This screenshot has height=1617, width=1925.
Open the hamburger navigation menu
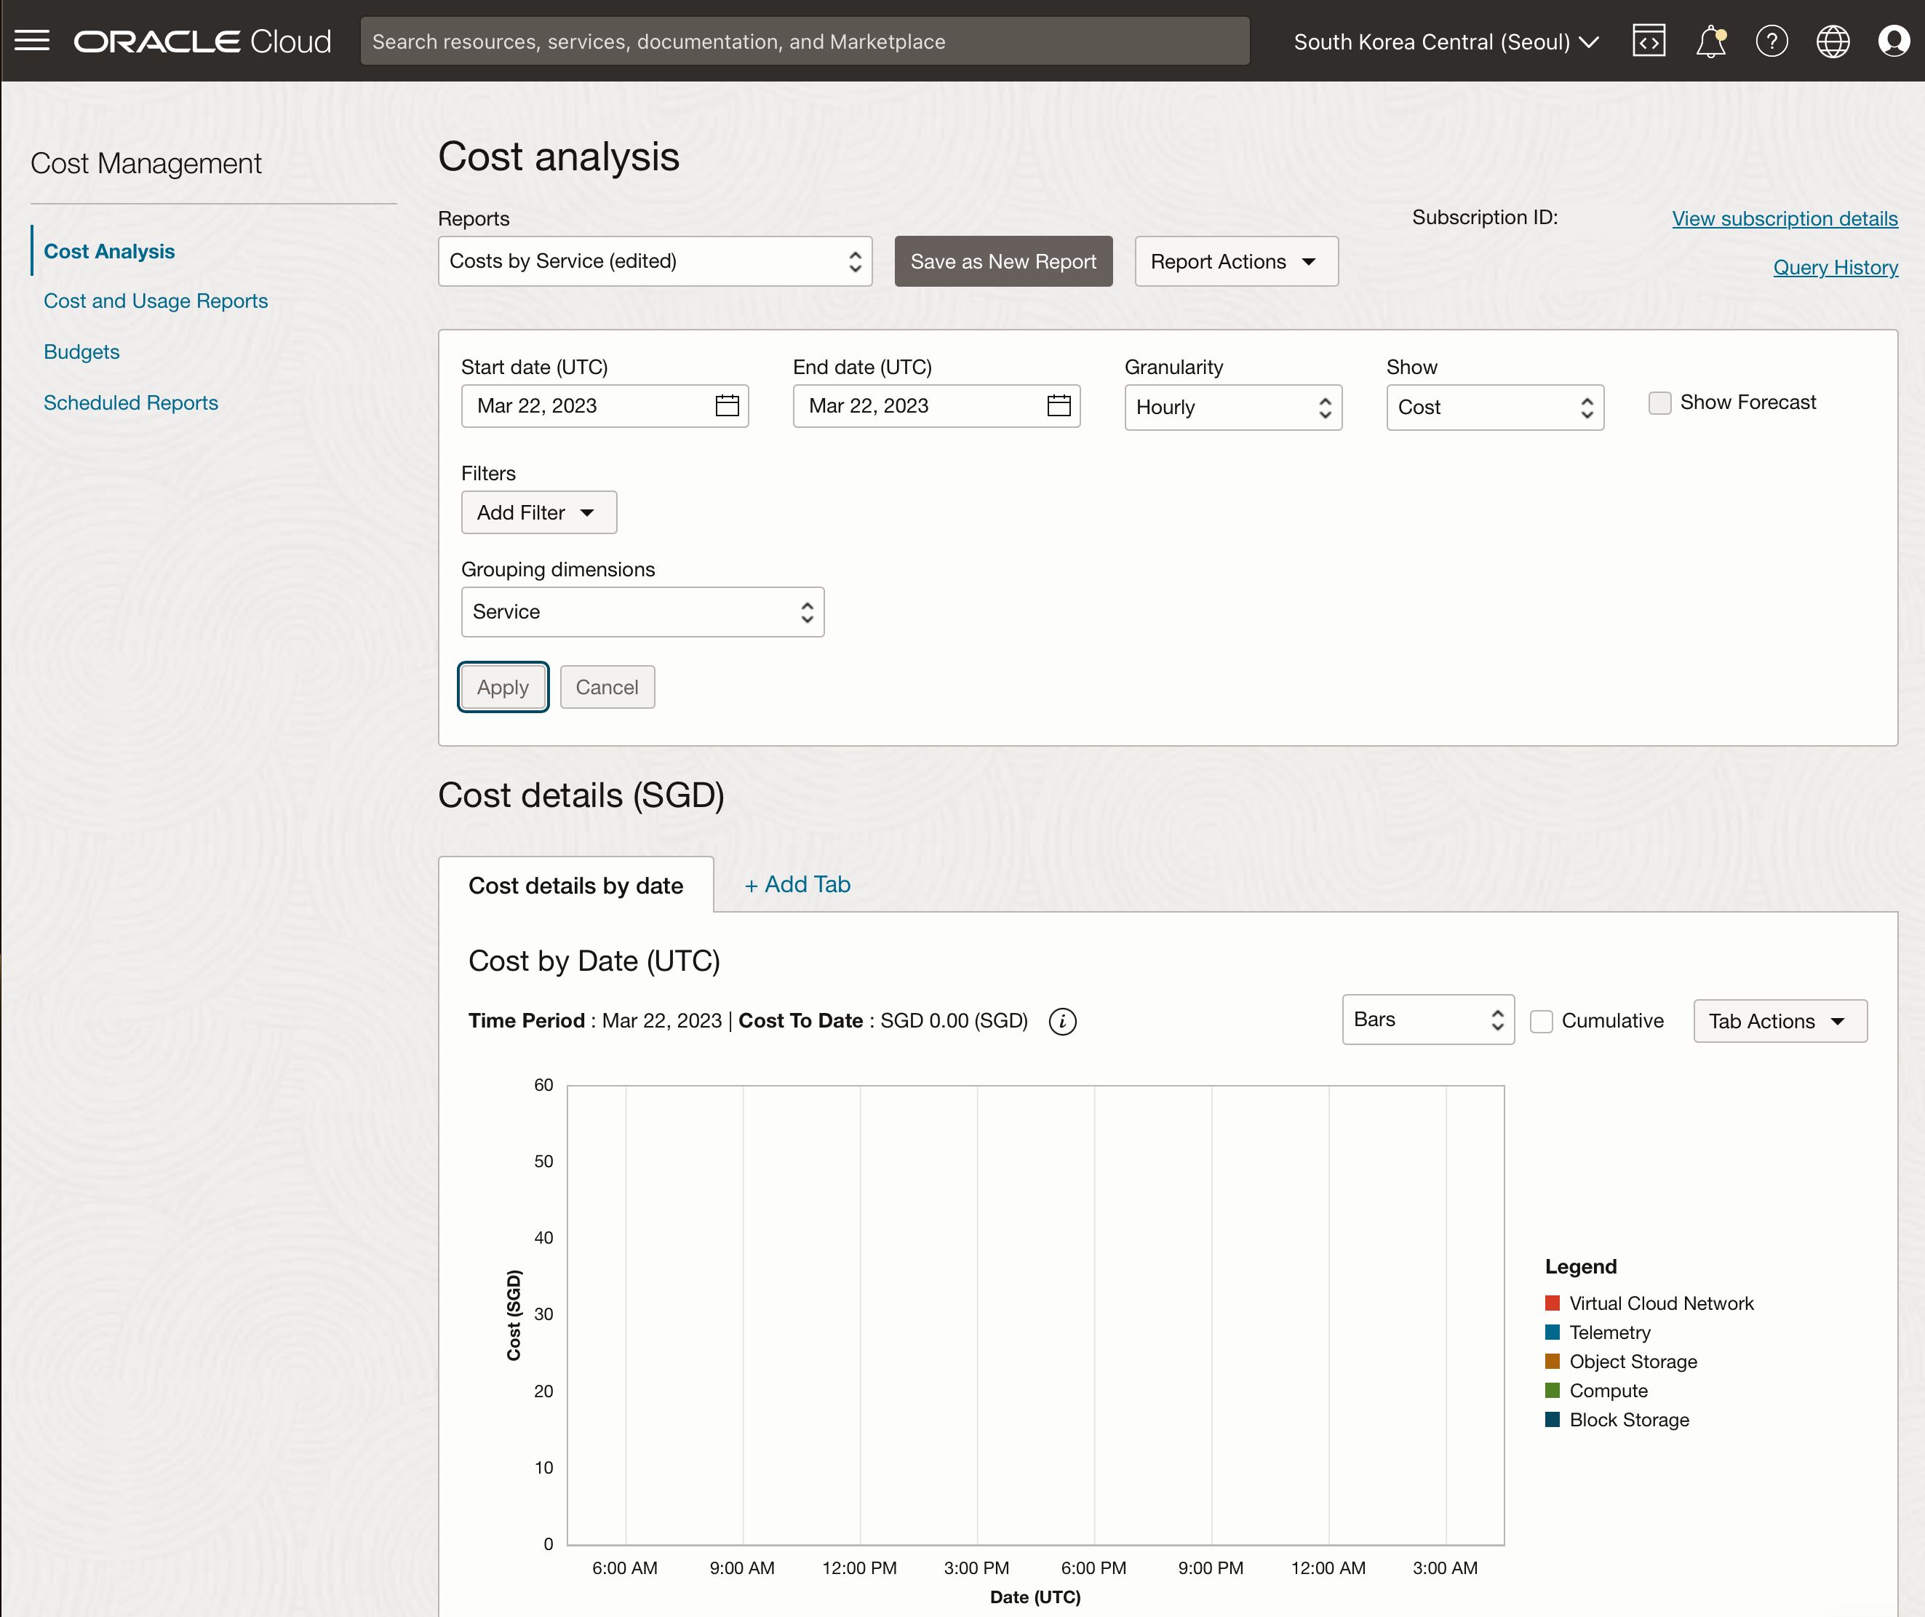point(32,41)
